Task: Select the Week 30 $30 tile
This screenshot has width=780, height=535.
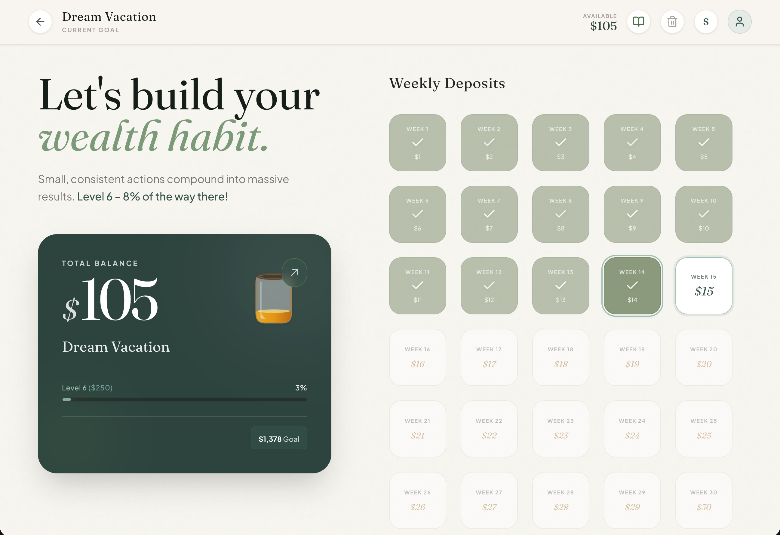Action: (x=704, y=500)
